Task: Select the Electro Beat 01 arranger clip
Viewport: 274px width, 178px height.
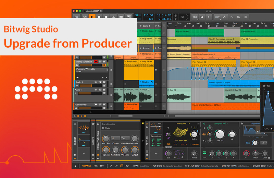Action: point(199,33)
